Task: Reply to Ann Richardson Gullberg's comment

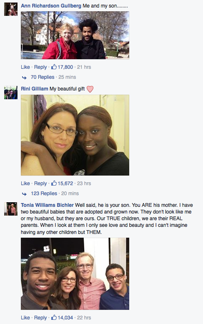Action: click(x=40, y=67)
